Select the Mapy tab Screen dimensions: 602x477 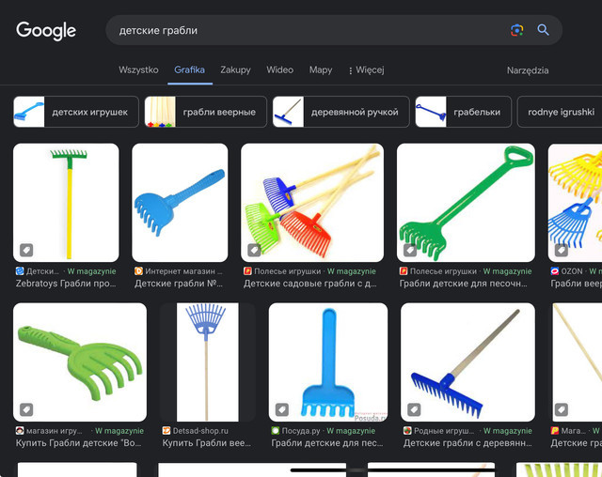click(321, 70)
